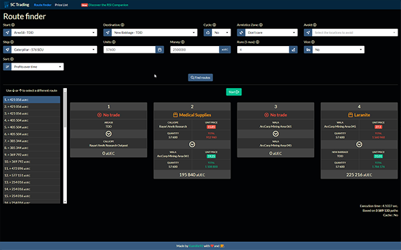Screen dimensions: 401x250
Task: Click the runs icon beside Runs field
Action: click(x=293, y=49)
